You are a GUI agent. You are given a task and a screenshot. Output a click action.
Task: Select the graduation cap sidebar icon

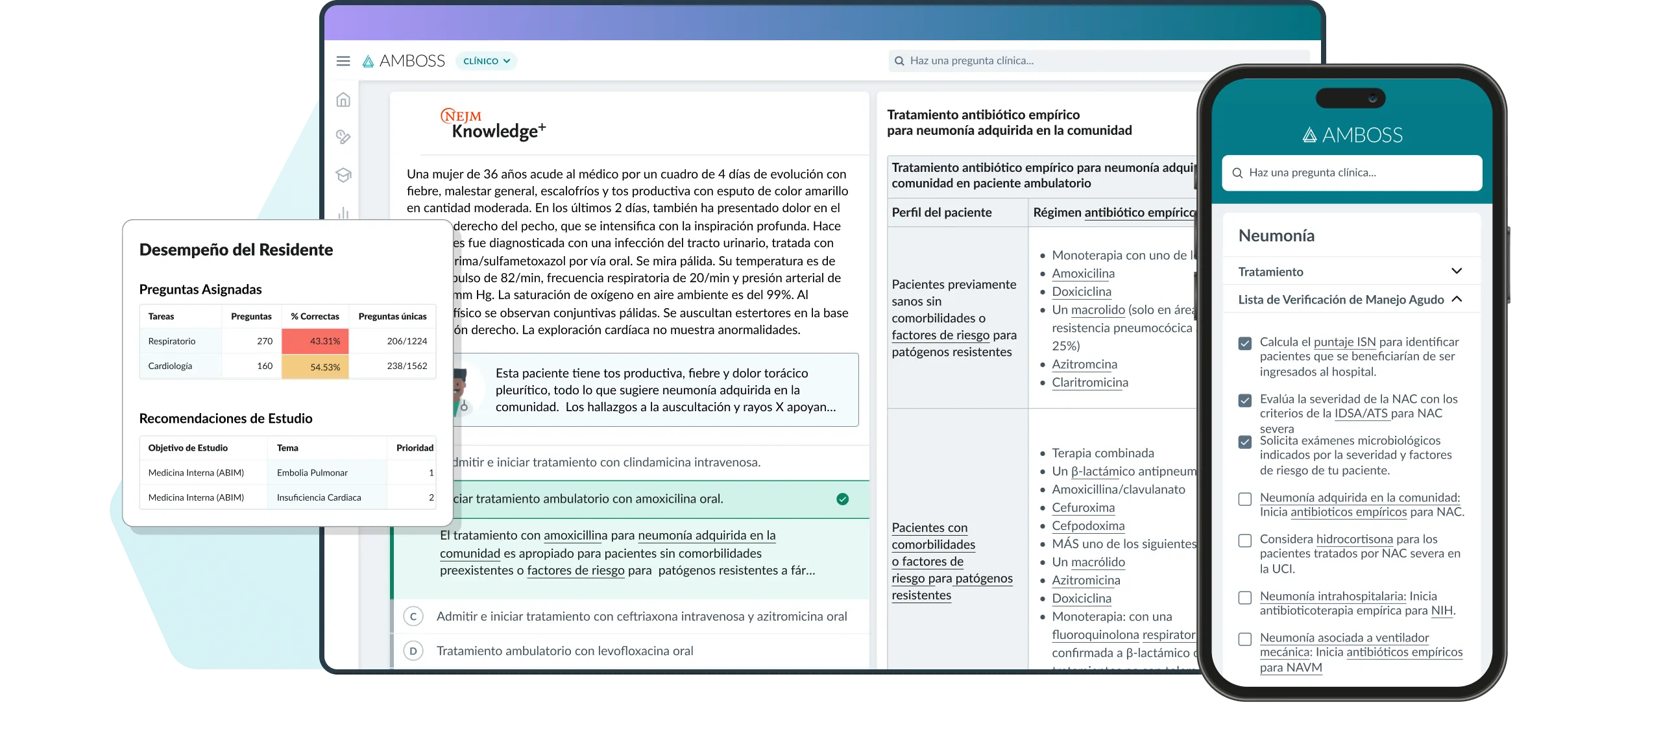343,175
